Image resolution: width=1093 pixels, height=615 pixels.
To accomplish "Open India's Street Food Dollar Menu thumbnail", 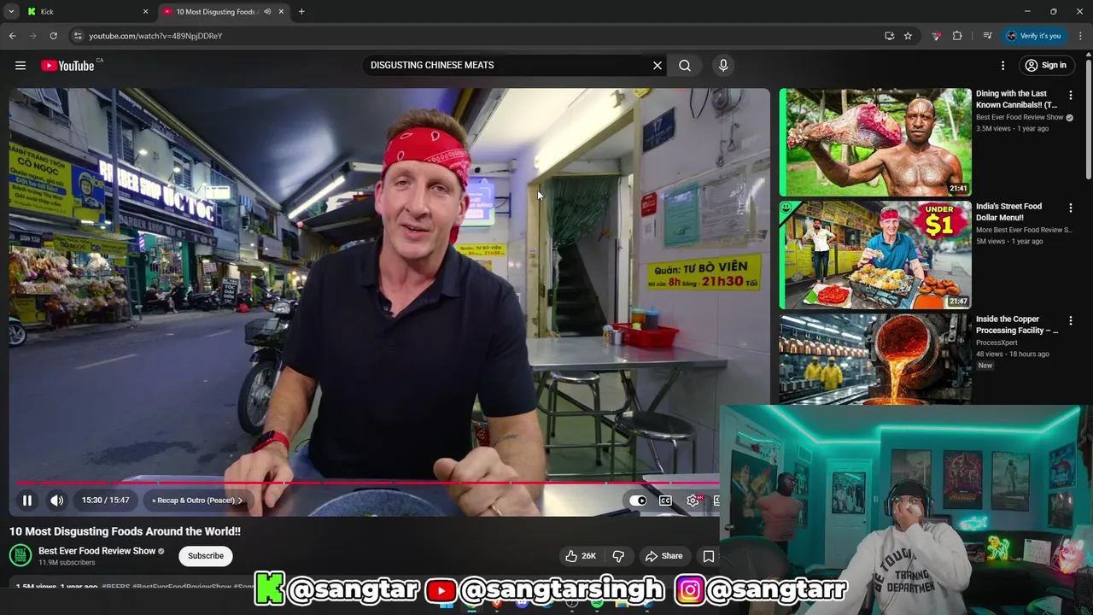I will (875, 255).
